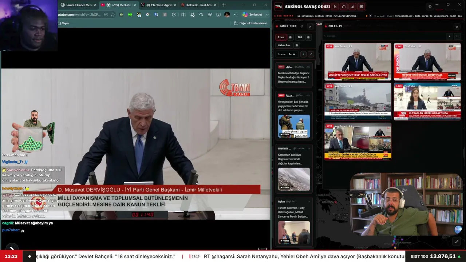
Task: Click the Sakinol Savaş Odası logo
Action: 278,7
